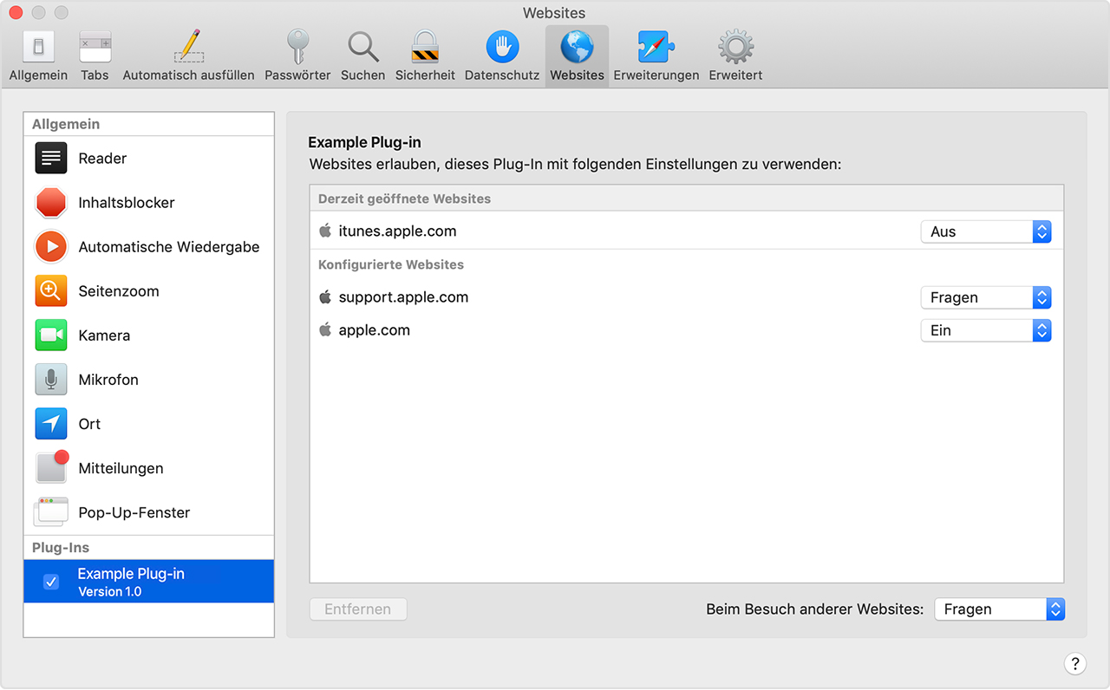Image resolution: width=1110 pixels, height=690 pixels.
Task: Click the Entfernen button
Action: pyautogui.click(x=358, y=609)
